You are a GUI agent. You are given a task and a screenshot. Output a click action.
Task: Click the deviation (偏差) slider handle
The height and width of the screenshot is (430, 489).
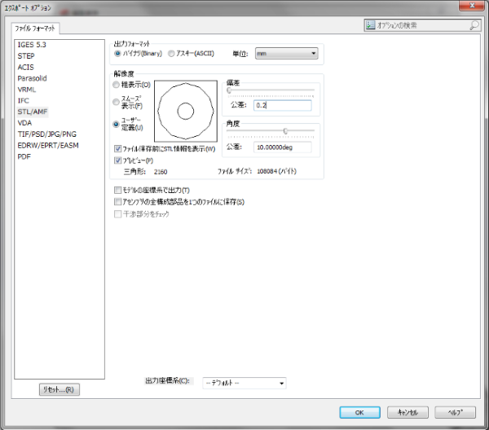click(x=229, y=90)
